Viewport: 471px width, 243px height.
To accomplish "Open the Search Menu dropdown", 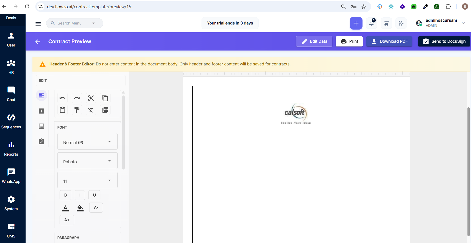I will (75, 23).
